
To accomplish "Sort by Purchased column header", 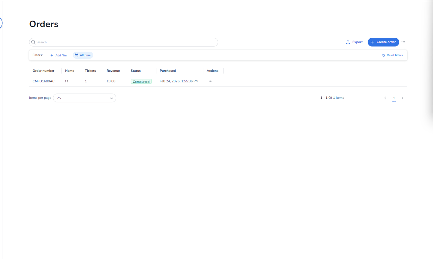I will pyautogui.click(x=168, y=71).
